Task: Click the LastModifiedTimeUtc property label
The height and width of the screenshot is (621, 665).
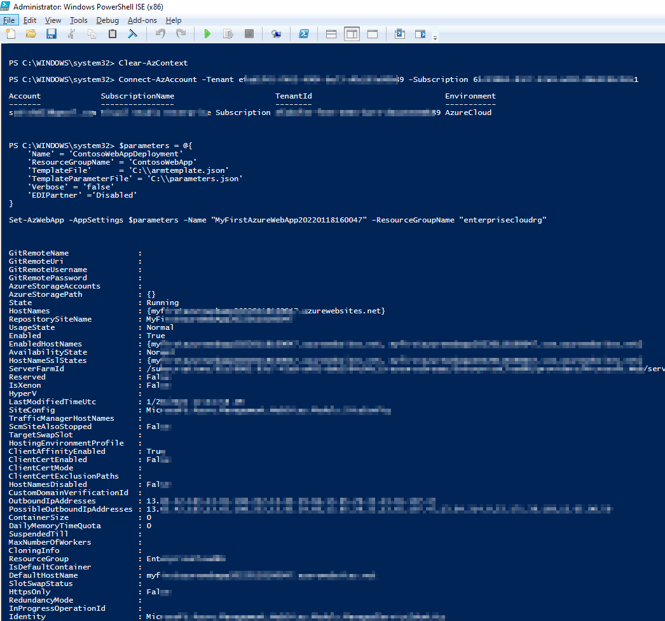Action: tap(53, 402)
